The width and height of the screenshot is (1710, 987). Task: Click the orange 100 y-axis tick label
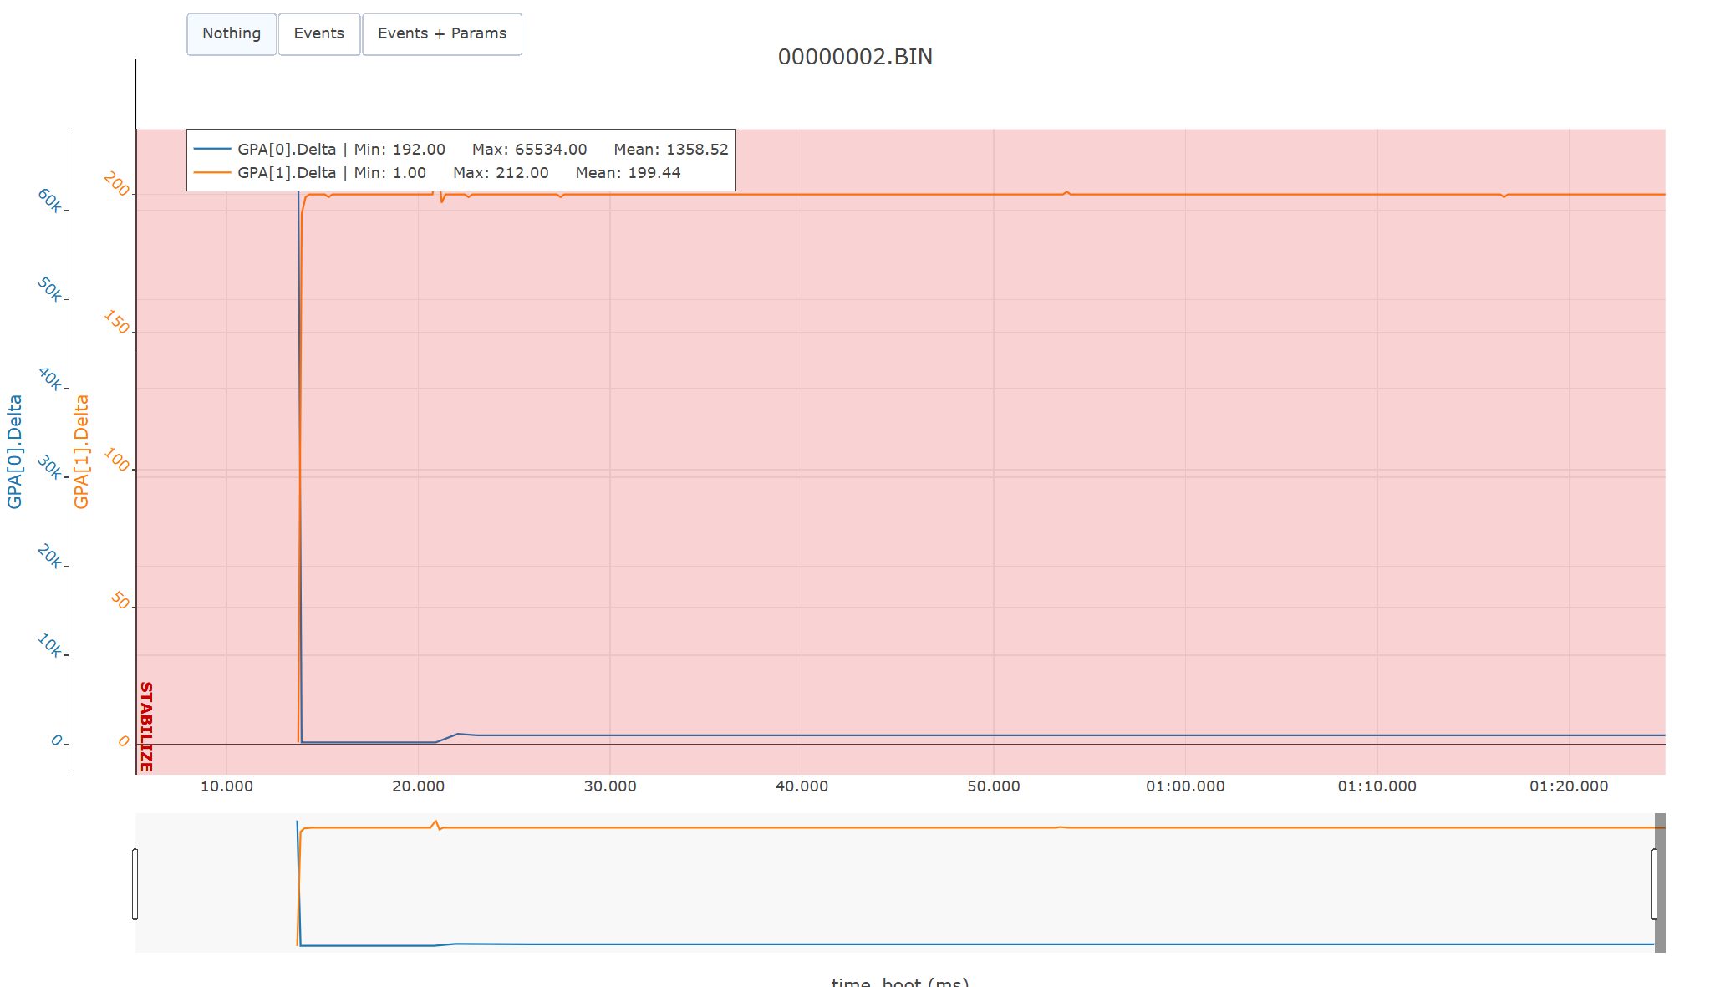coord(116,460)
